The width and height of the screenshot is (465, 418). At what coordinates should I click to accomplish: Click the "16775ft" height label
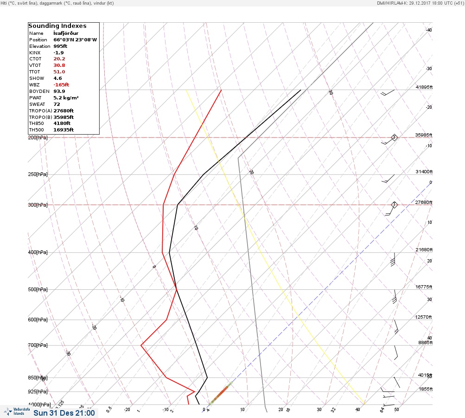(424, 287)
